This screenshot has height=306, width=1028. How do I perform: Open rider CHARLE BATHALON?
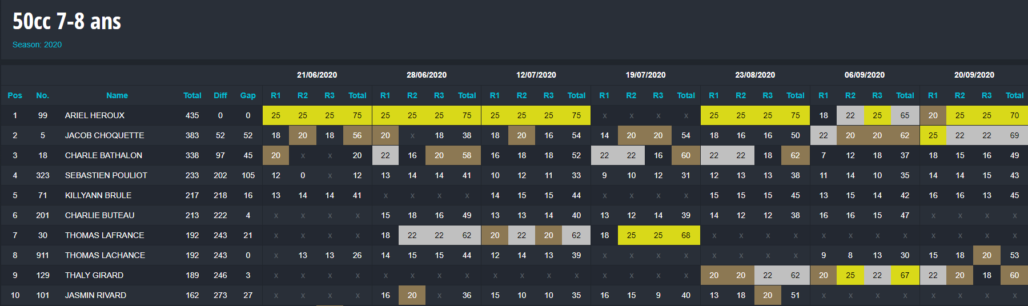tap(104, 155)
